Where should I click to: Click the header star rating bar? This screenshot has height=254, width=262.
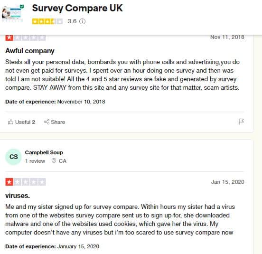[x=47, y=21]
